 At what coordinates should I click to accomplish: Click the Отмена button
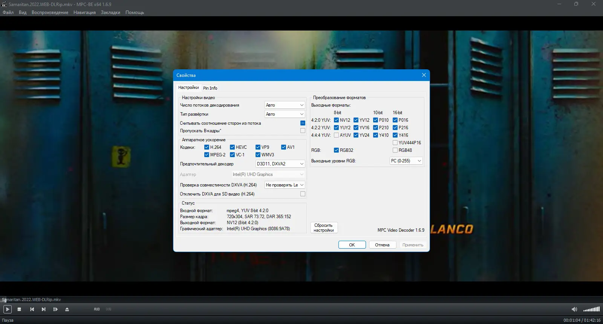pos(382,245)
